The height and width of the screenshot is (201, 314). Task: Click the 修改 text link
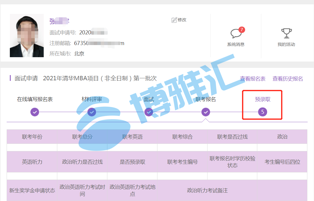(182, 20)
